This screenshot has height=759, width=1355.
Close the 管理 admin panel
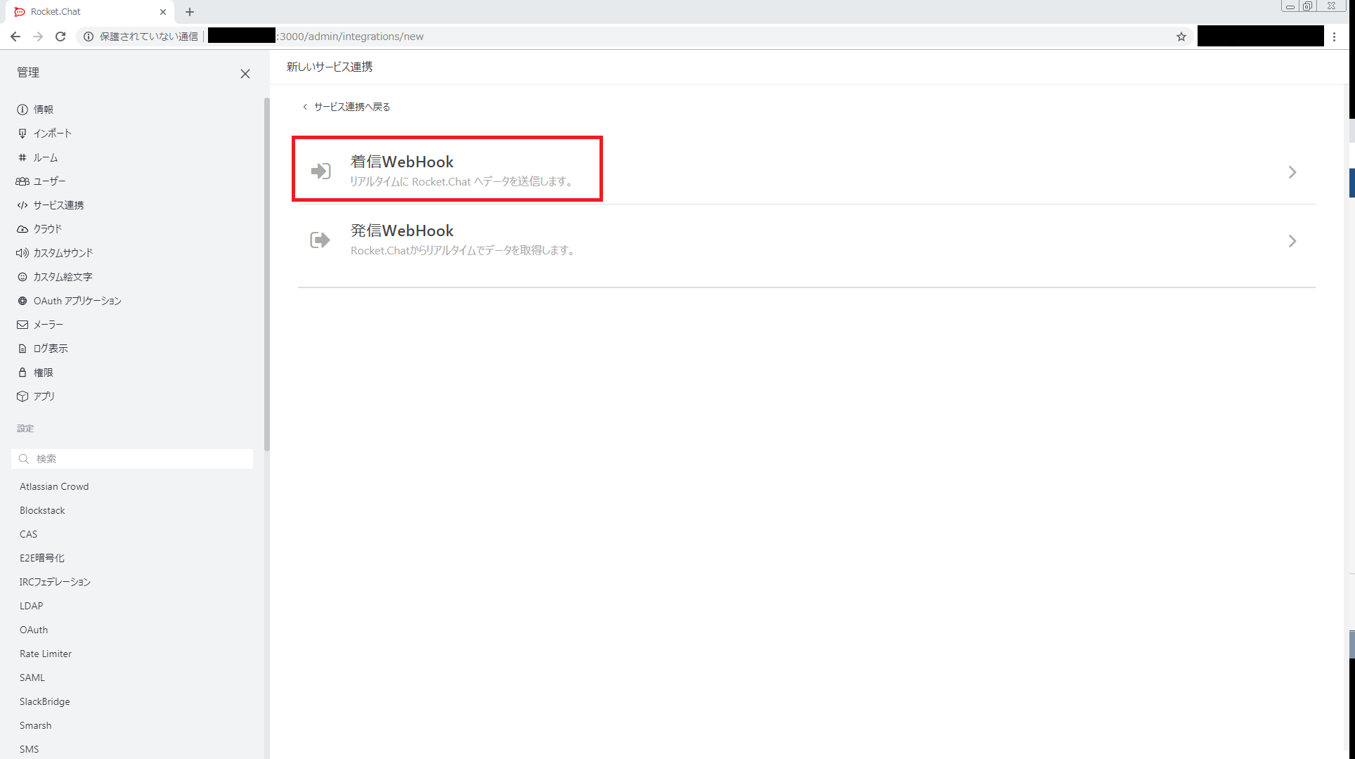tap(245, 74)
